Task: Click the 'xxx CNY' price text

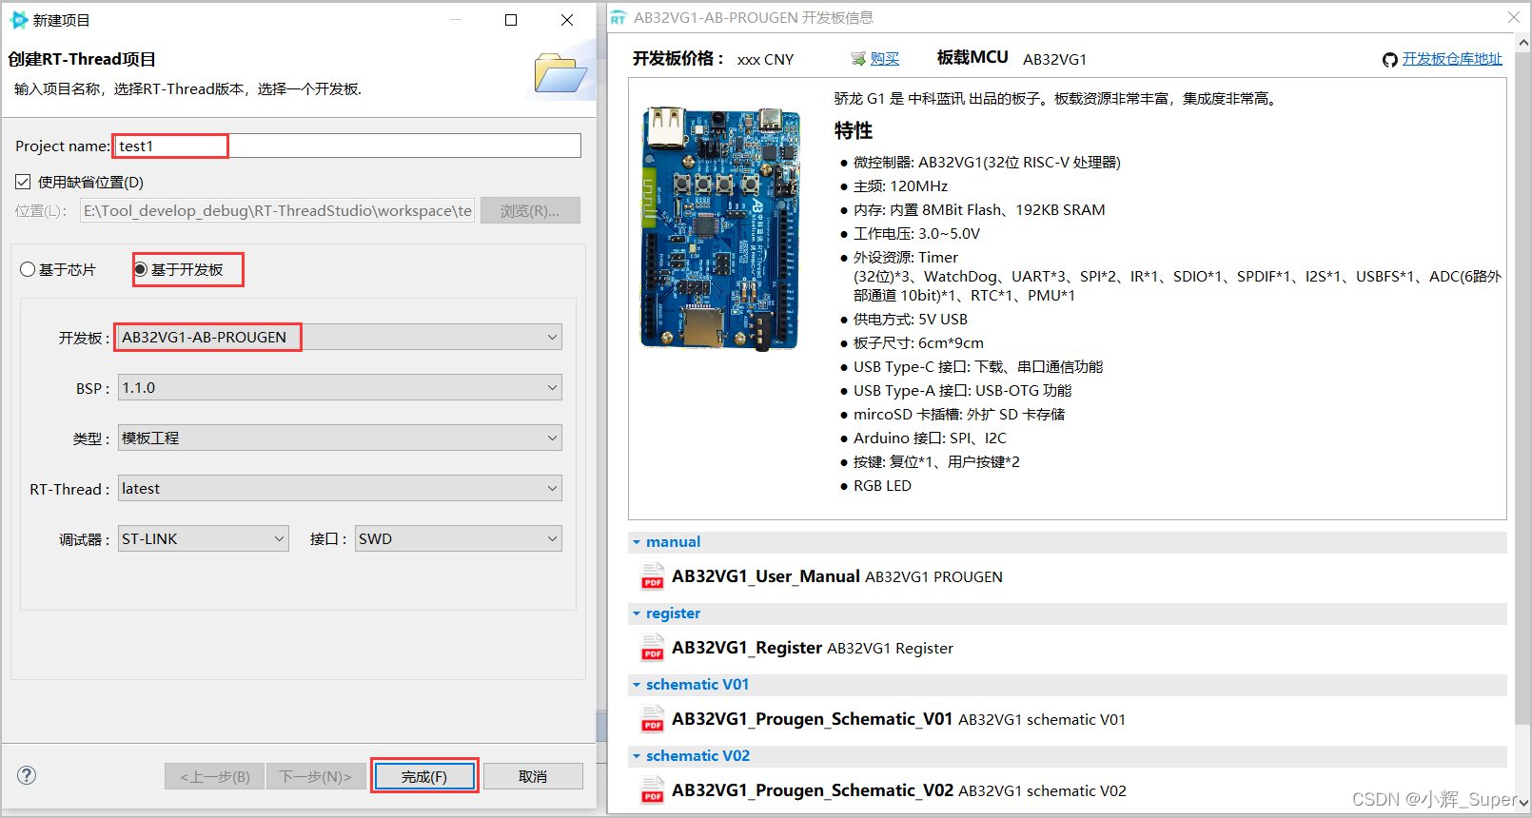Action: [x=765, y=59]
